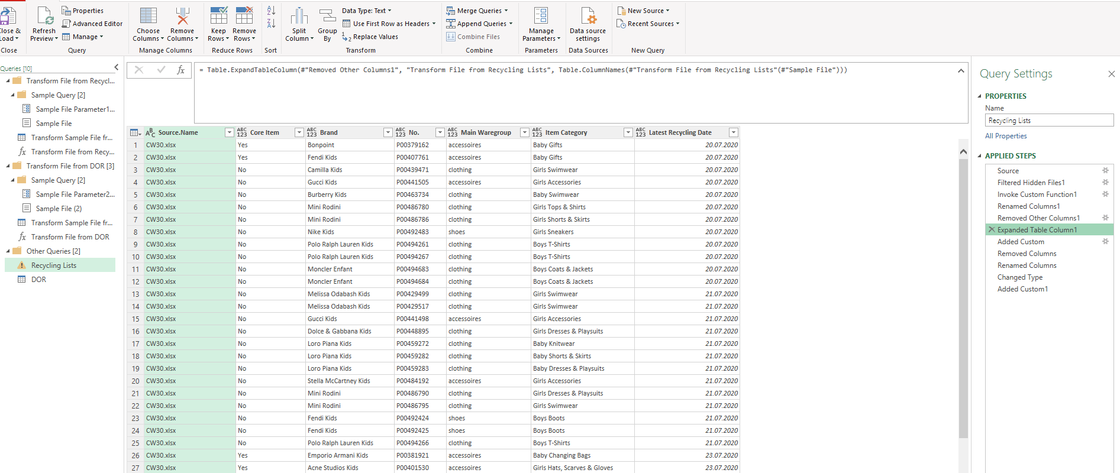
Task: Close the Query Settings pane
Action: (x=1111, y=74)
